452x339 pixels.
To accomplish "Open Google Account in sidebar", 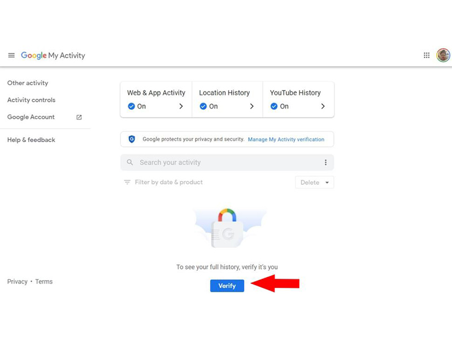I will pyautogui.click(x=31, y=117).
